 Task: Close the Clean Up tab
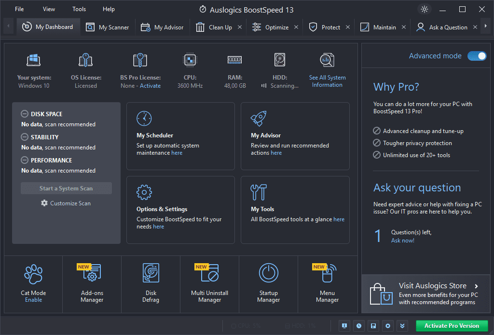click(240, 27)
